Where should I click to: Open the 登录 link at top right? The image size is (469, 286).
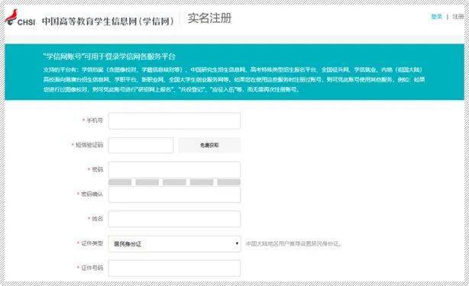point(436,17)
